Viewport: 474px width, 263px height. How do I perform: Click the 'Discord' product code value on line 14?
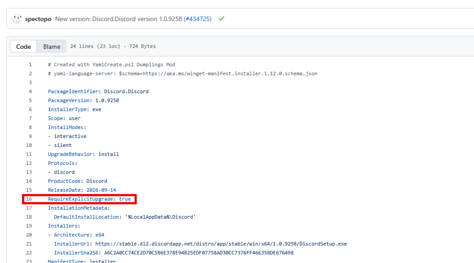[97, 181]
